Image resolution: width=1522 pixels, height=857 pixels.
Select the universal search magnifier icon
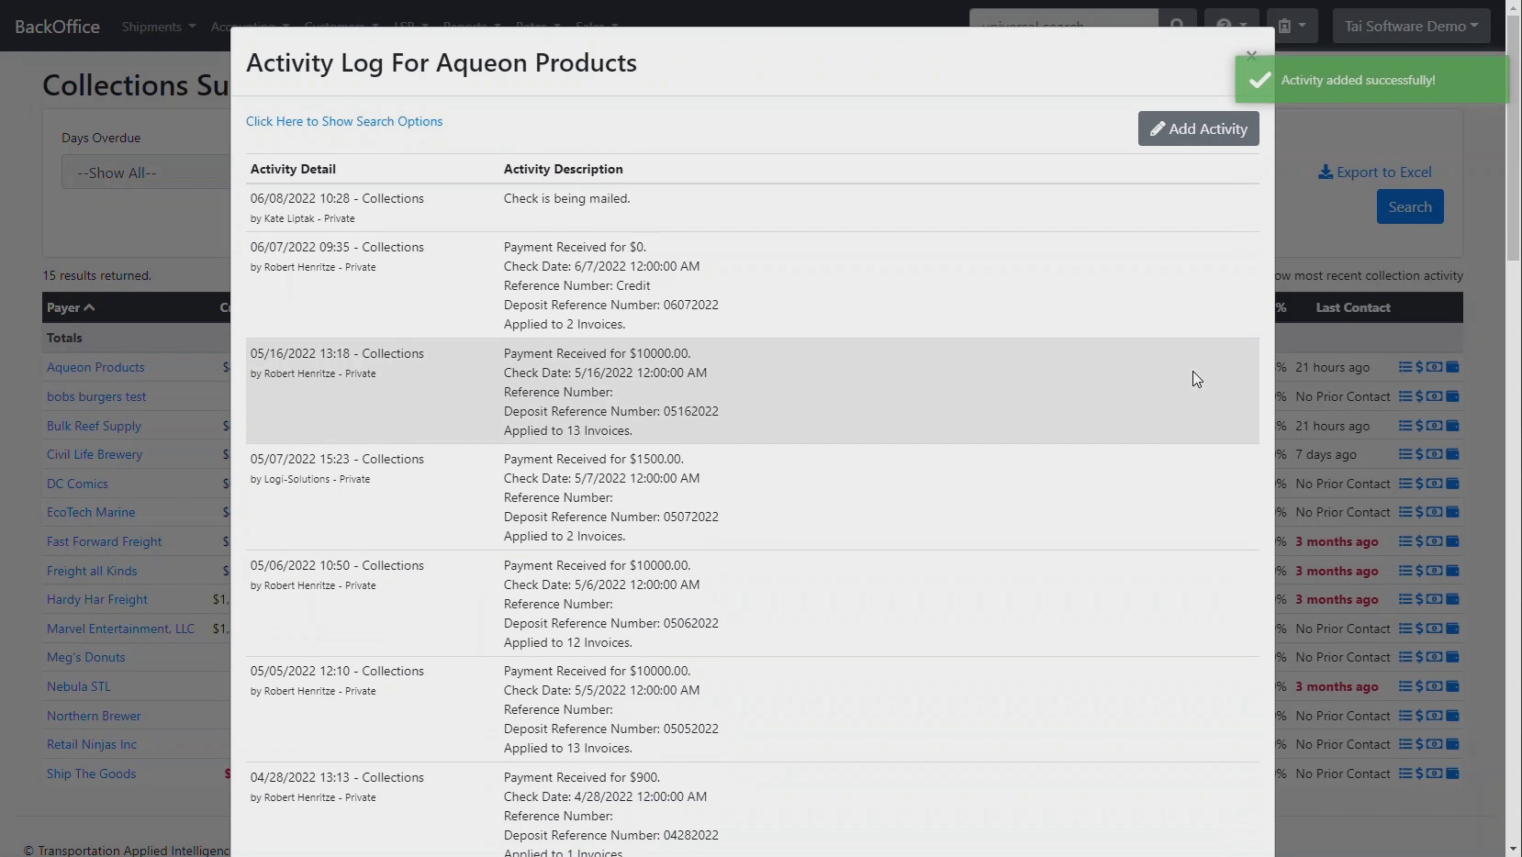pyautogui.click(x=1178, y=25)
